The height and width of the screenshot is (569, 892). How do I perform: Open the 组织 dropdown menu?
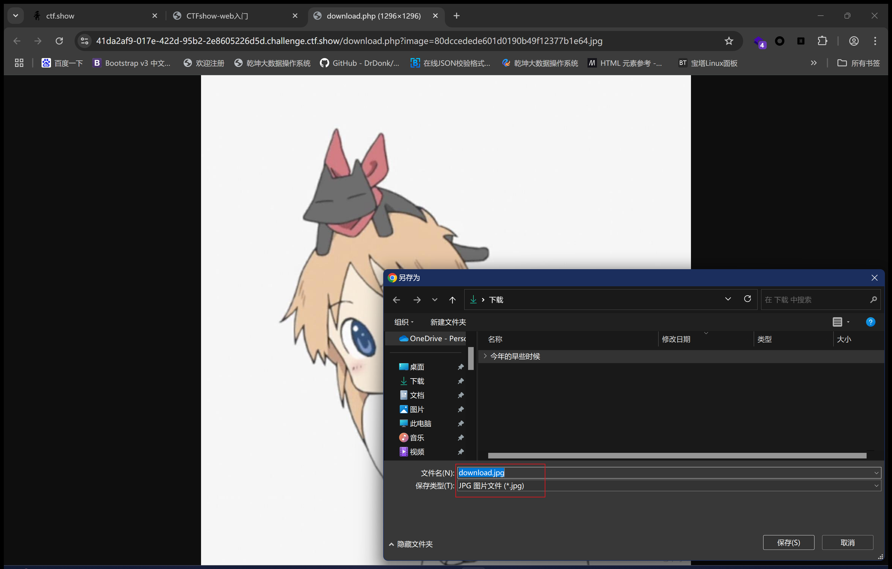(403, 322)
